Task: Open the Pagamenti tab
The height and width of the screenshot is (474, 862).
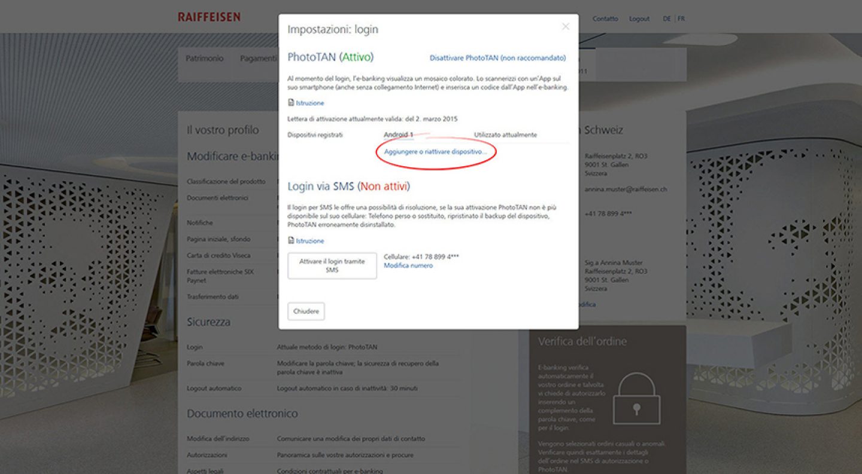Action: 259,59
